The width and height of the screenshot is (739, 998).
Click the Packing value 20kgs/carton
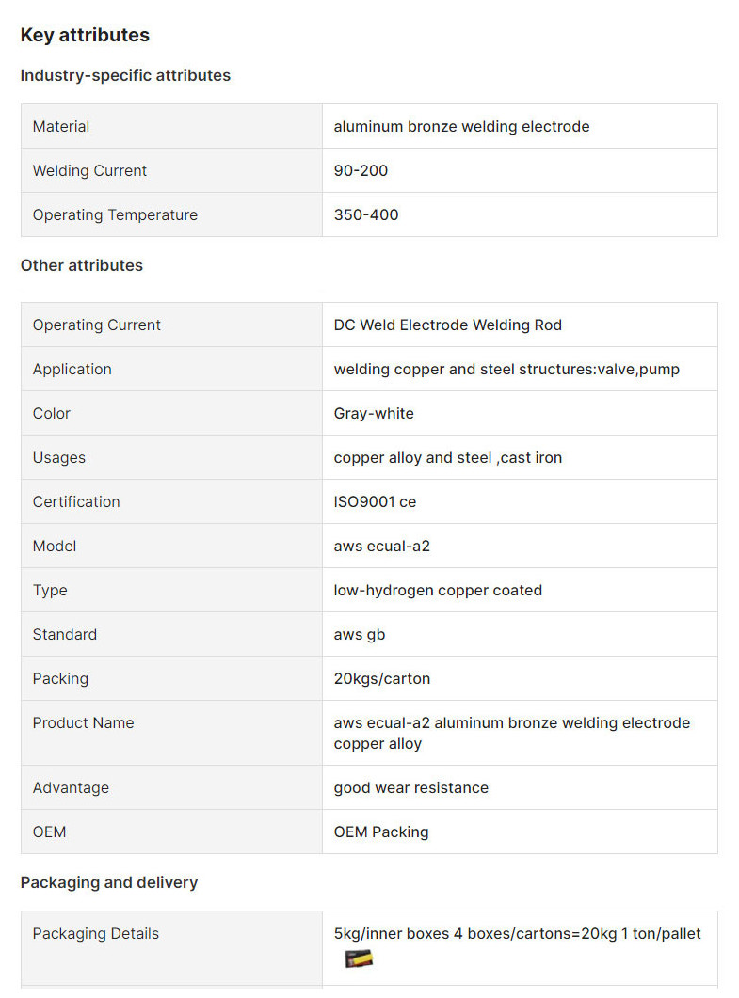[382, 678]
